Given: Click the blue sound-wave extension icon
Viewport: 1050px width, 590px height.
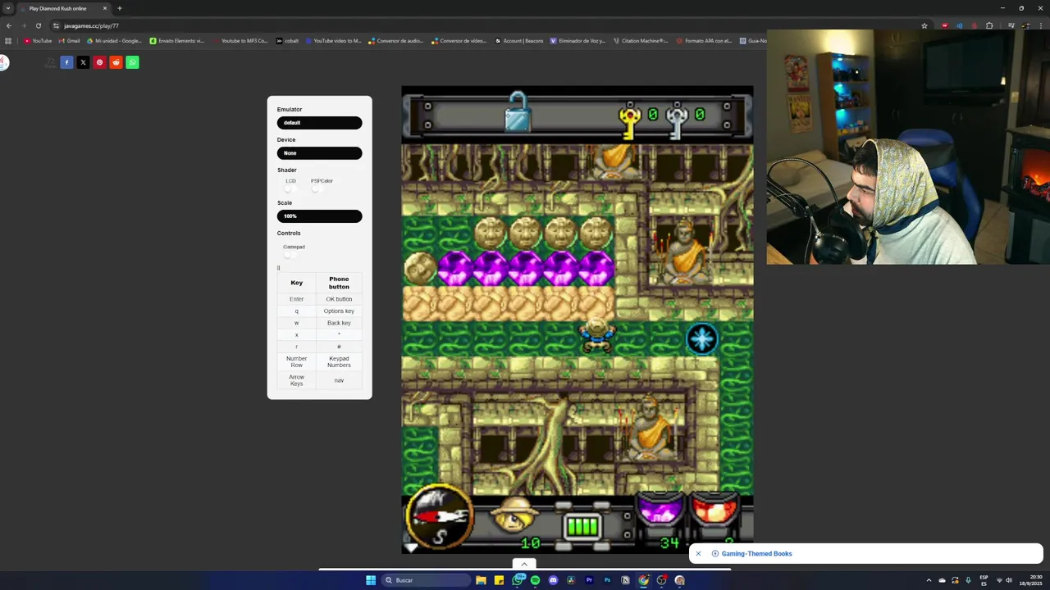Looking at the screenshot, I should (959, 25).
